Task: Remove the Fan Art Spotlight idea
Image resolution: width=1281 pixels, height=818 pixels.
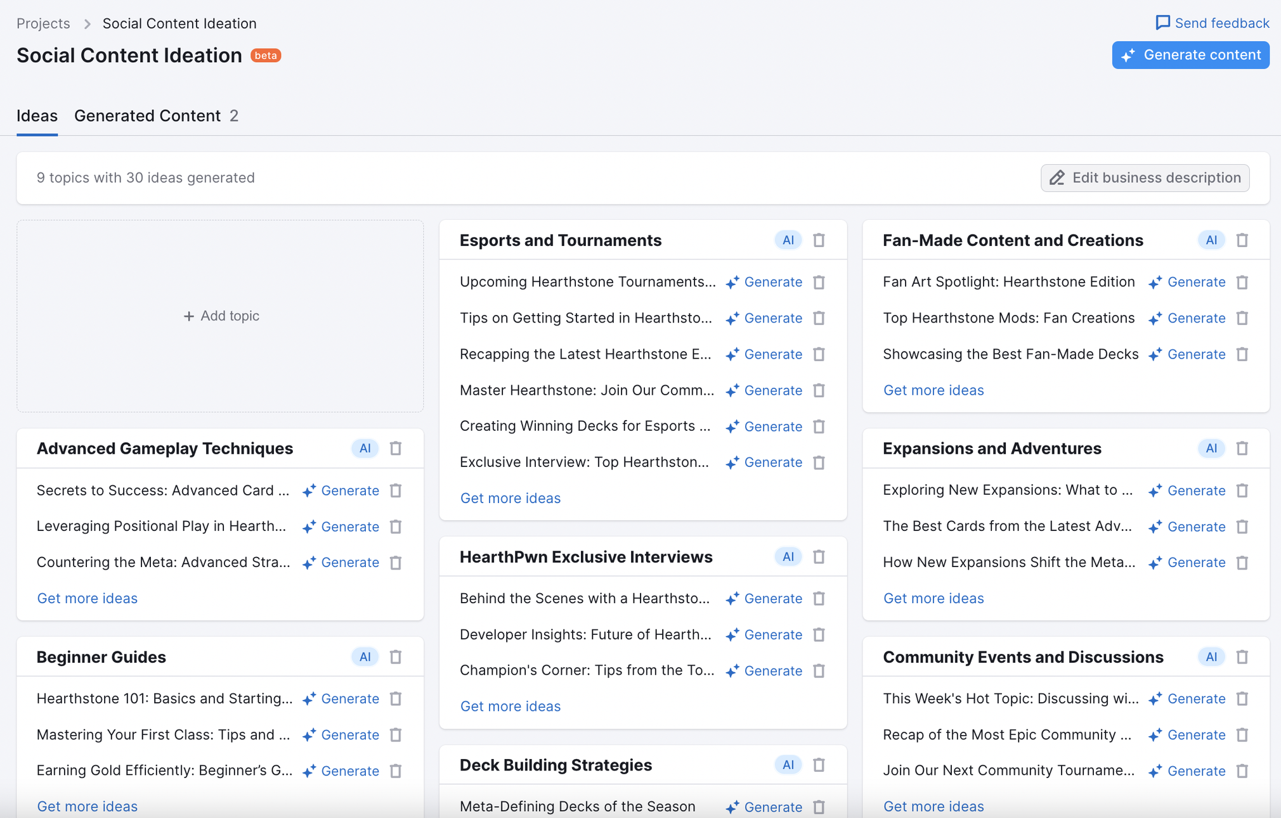Action: pyautogui.click(x=1242, y=282)
